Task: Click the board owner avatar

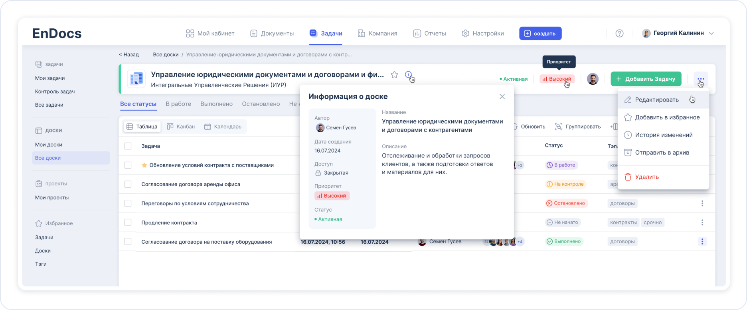Action: point(593,79)
